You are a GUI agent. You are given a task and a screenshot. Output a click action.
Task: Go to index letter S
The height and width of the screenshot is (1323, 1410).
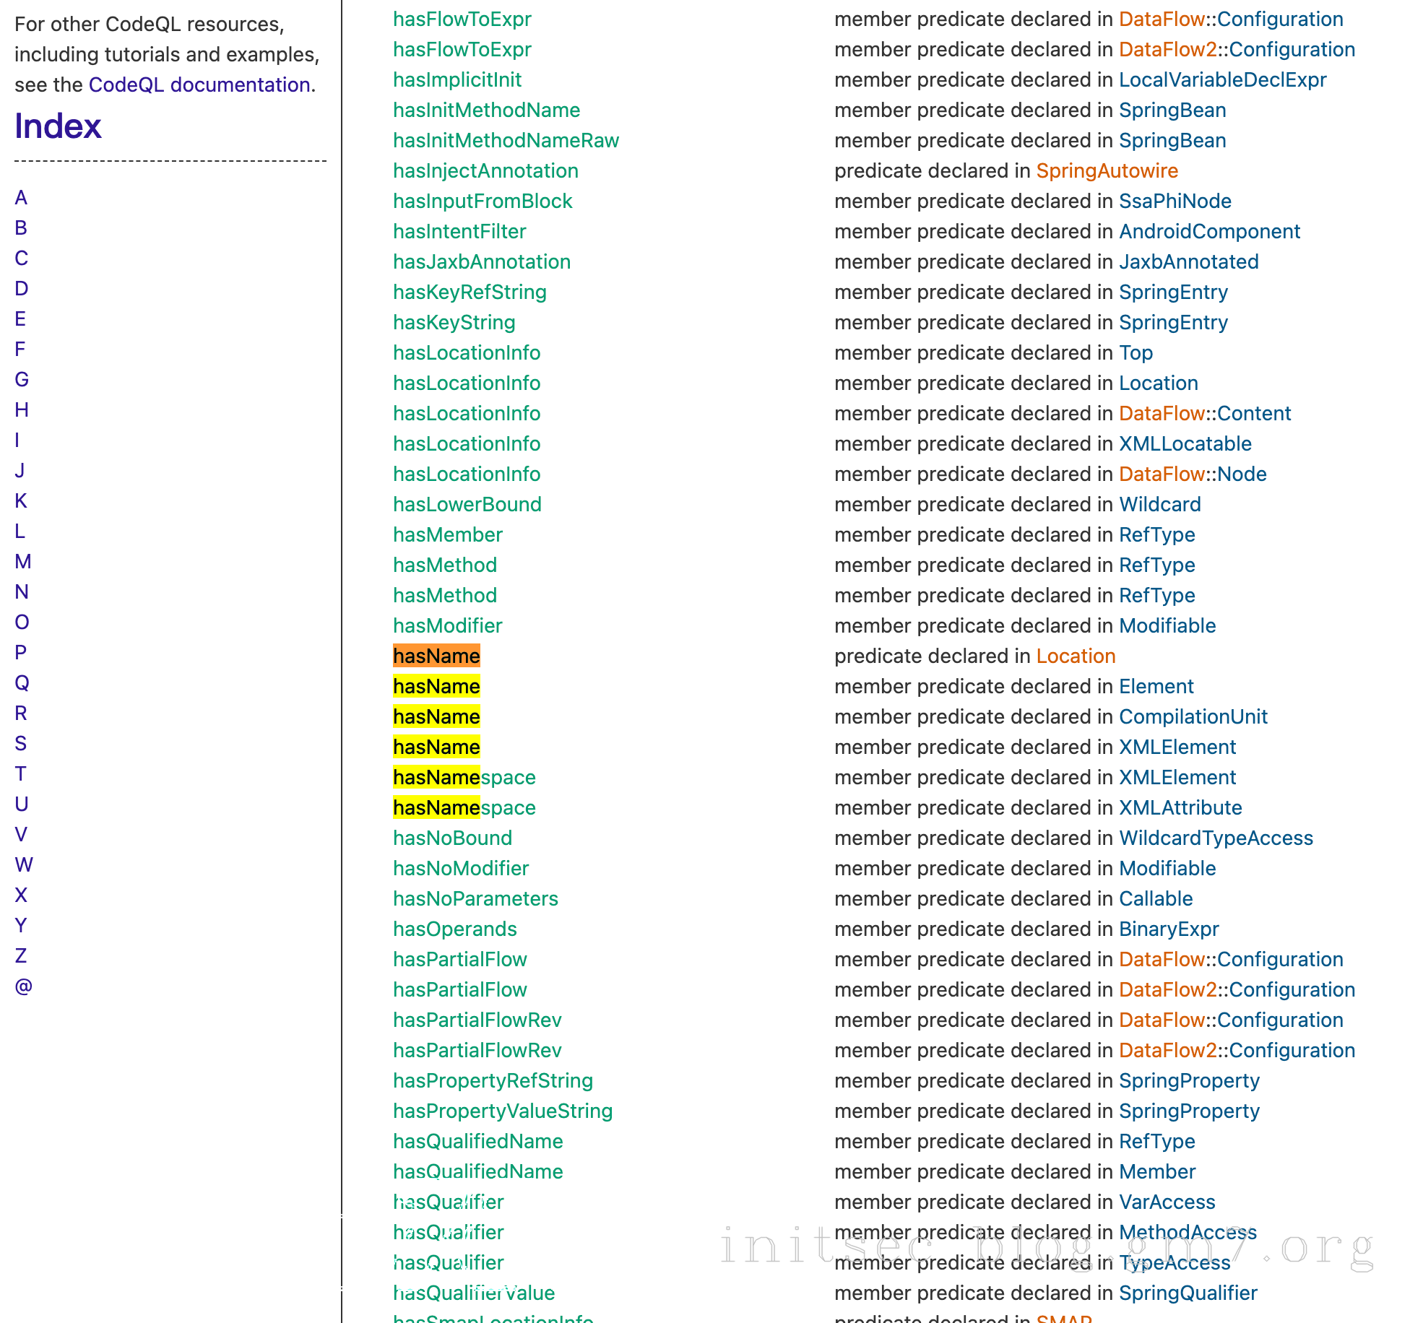(x=21, y=743)
